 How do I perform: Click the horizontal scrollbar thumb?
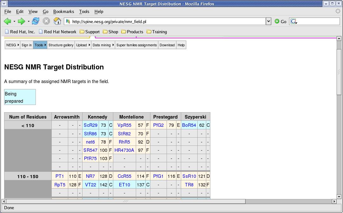pos(125,201)
